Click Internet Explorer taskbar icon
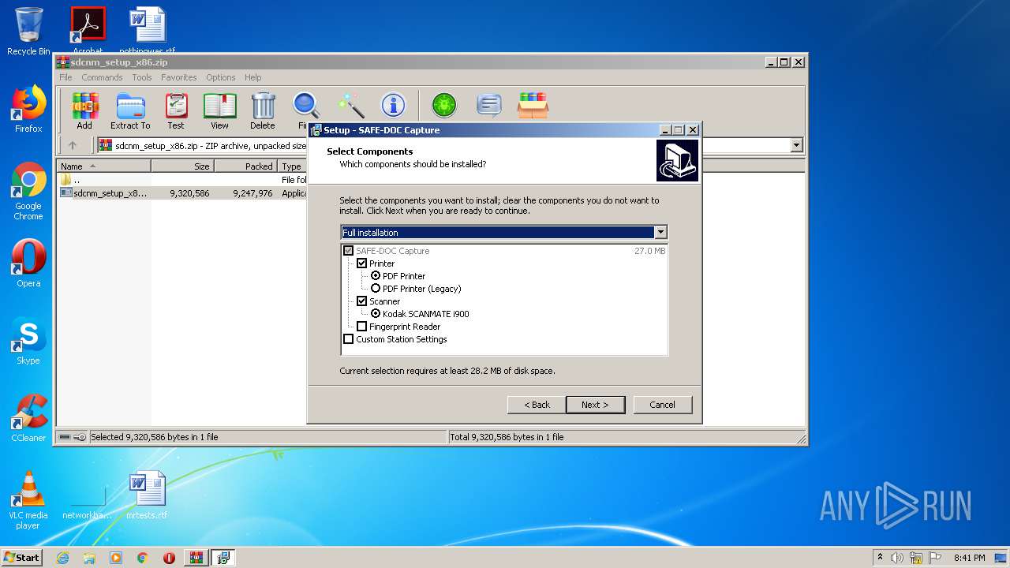Screen dimensions: 1010x568 click(62, 558)
